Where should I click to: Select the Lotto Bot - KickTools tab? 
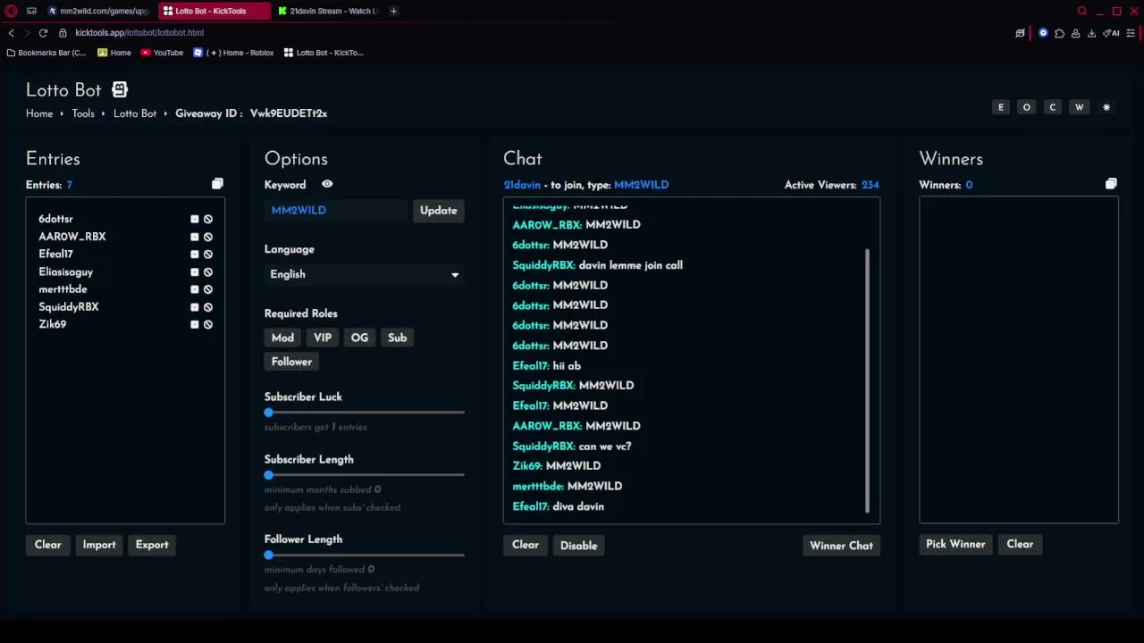coord(214,11)
